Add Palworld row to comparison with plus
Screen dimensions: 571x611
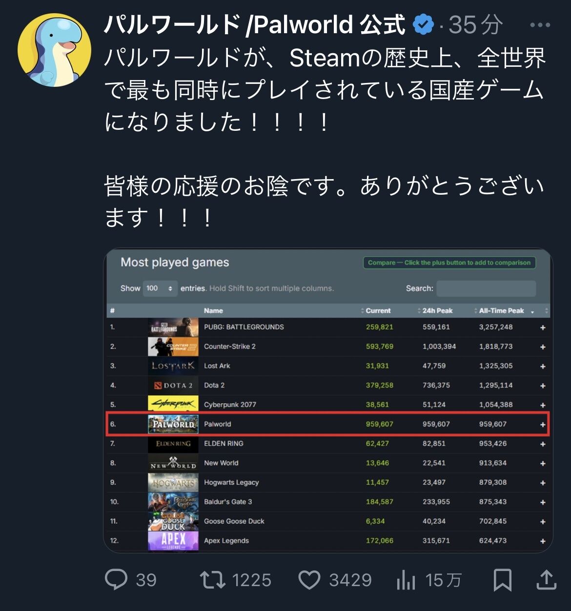pyautogui.click(x=543, y=425)
